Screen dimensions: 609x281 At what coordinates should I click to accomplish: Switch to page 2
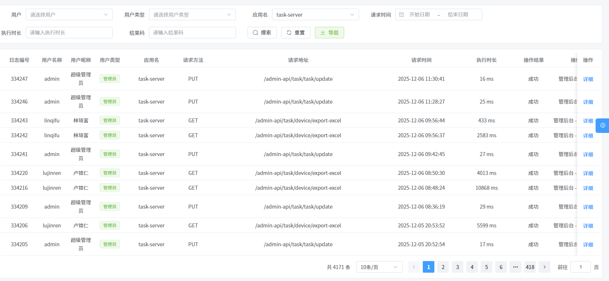click(x=443, y=267)
